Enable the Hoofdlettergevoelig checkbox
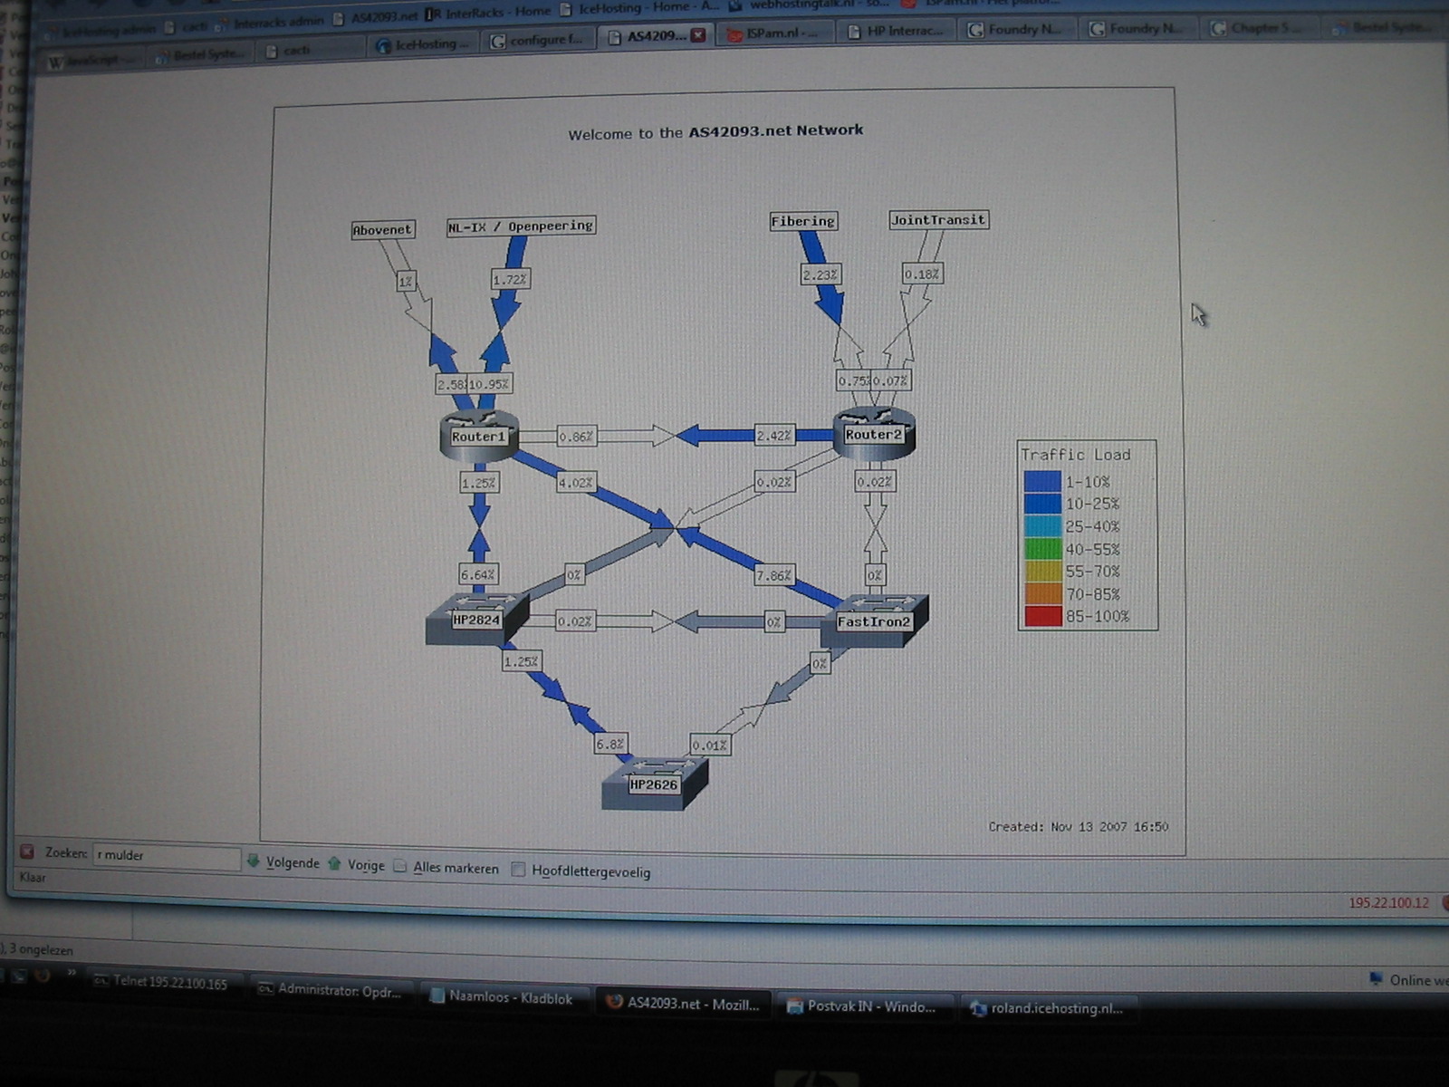1449x1087 pixels. click(x=518, y=871)
